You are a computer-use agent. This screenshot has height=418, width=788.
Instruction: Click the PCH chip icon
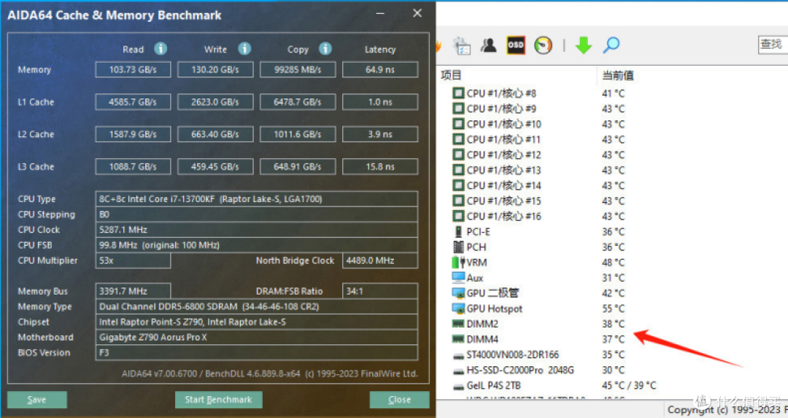tap(457, 247)
